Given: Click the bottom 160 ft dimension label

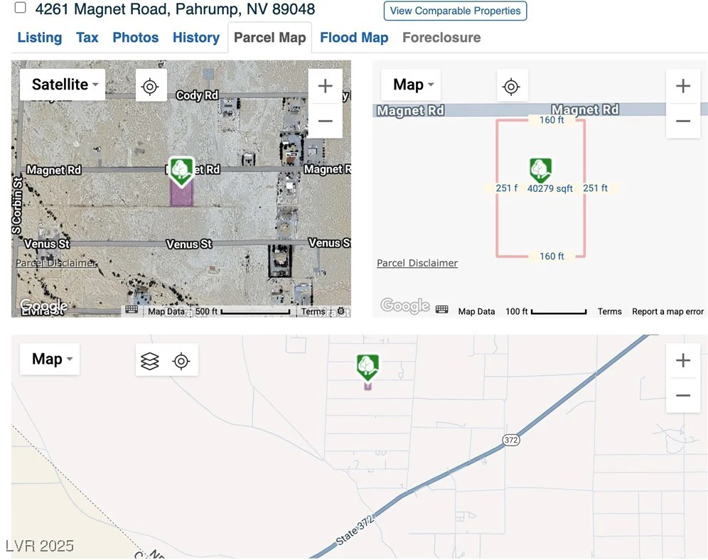Looking at the screenshot, I should 552,257.
